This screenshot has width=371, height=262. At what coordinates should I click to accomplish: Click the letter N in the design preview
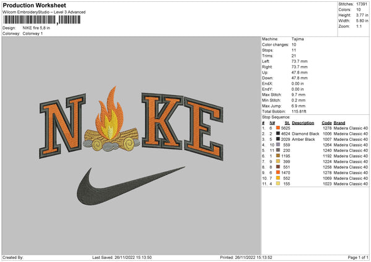pos(62,125)
